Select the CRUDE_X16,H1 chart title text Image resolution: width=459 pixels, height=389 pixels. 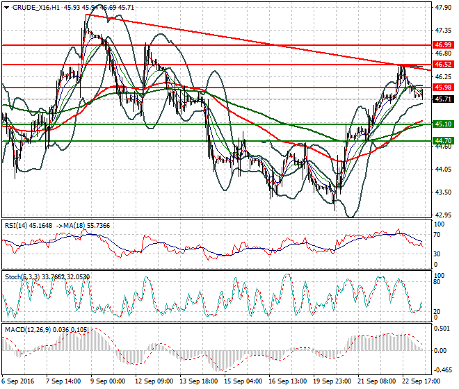pos(36,8)
